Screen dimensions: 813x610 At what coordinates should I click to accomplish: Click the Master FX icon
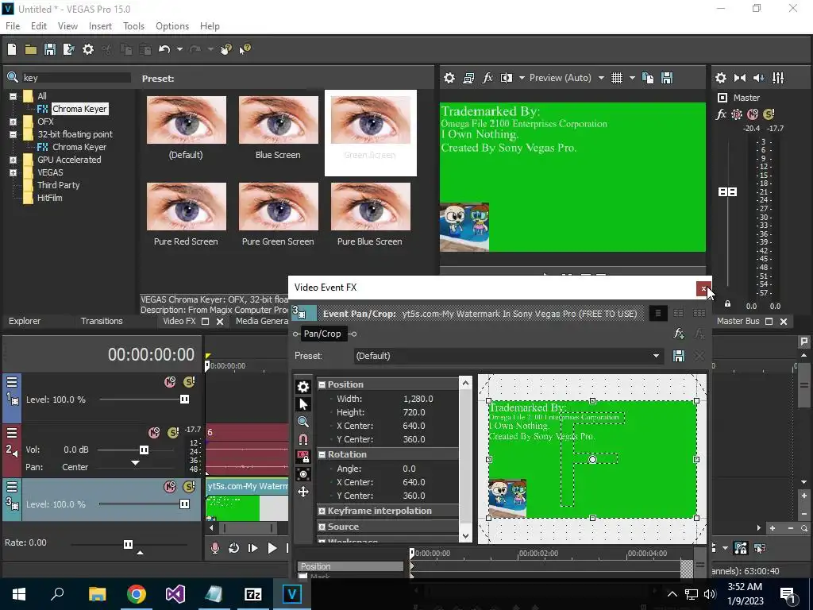[x=721, y=114]
